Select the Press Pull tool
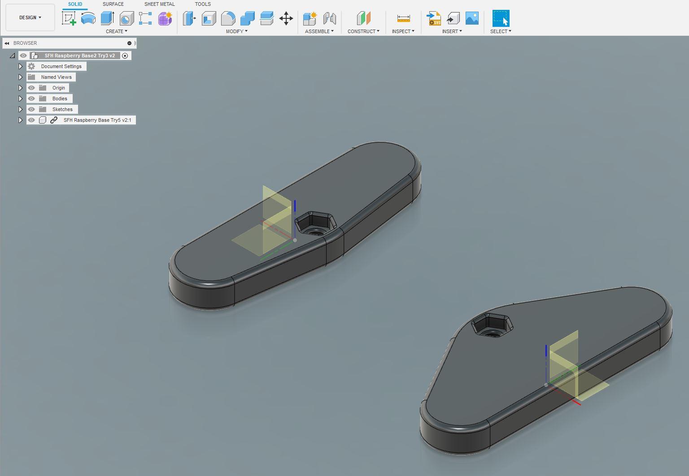 click(x=189, y=18)
